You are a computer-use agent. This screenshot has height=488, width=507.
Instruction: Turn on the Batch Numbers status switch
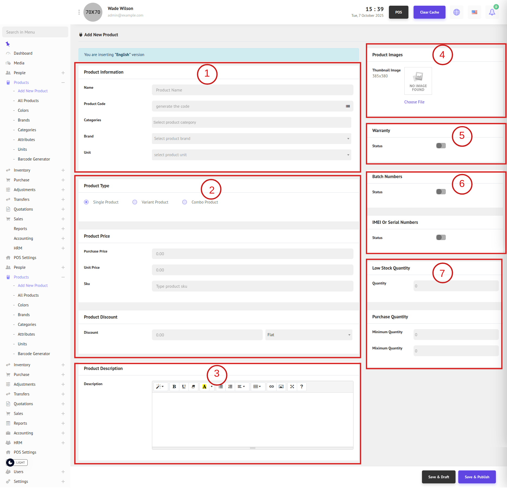[x=441, y=192]
